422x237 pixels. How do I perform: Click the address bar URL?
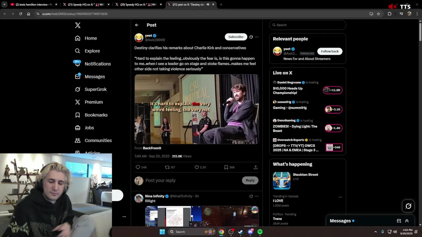pos(75,14)
